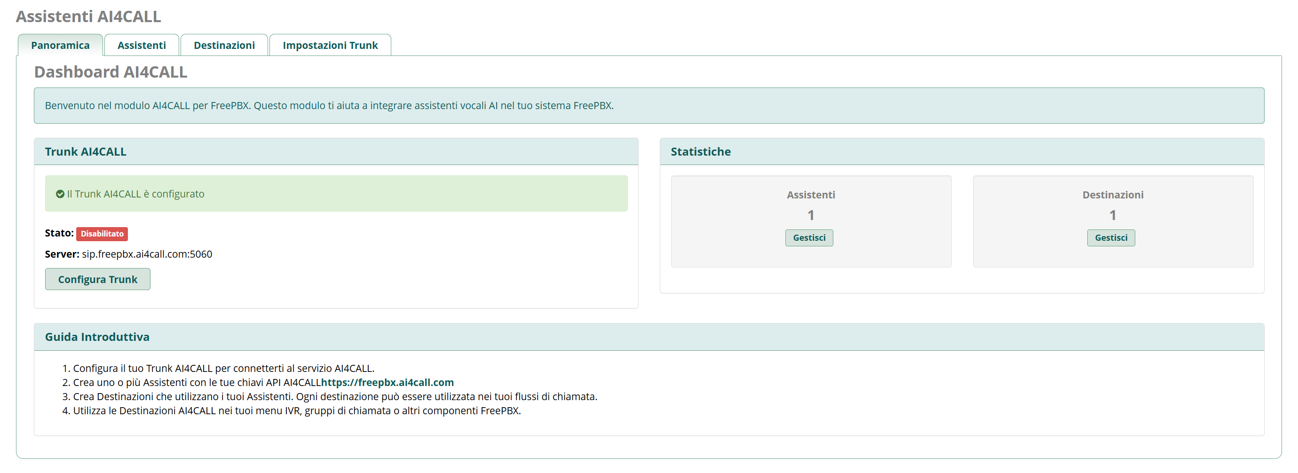Screen dimensions: 1298x473
Task: Switch to the Assistenti tab
Action: point(142,45)
